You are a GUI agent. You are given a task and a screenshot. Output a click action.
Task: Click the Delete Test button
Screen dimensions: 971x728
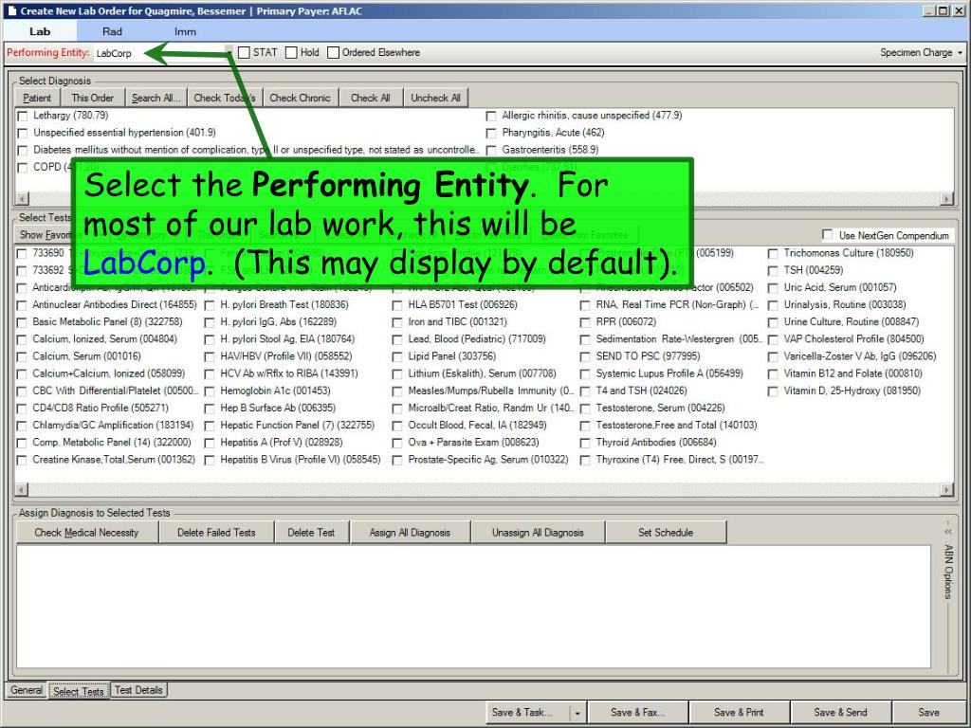tap(311, 533)
